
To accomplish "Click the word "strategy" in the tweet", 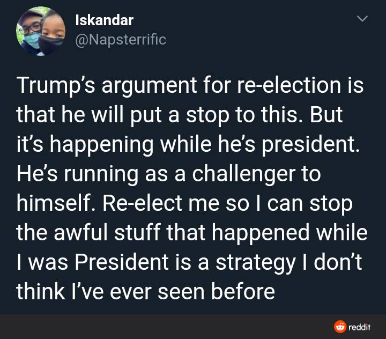I will point(255,263).
